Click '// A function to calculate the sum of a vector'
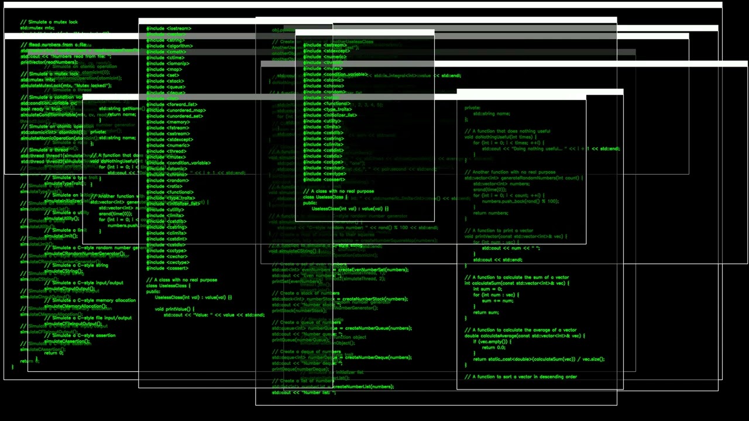This screenshot has height=421, width=749. [x=517, y=277]
